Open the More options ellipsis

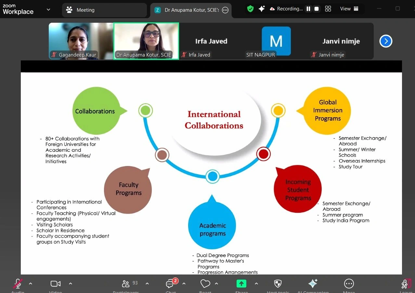[349, 284]
